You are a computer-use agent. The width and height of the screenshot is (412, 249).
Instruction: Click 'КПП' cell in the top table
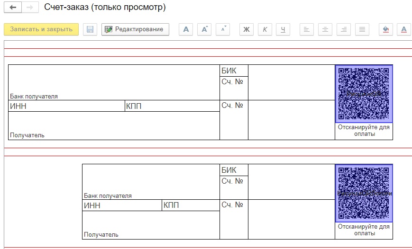tap(172, 106)
